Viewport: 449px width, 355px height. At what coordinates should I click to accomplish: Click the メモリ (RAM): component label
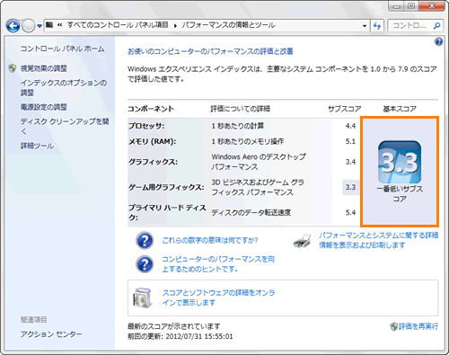(x=152, y=141)
